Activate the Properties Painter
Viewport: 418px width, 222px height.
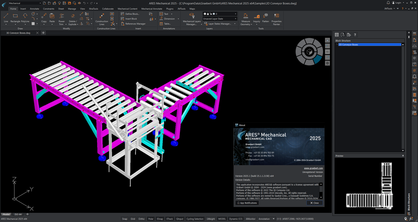[x=276, y=19]
